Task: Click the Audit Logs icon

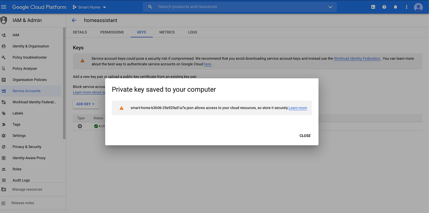Action: click(x=4, y=180)
